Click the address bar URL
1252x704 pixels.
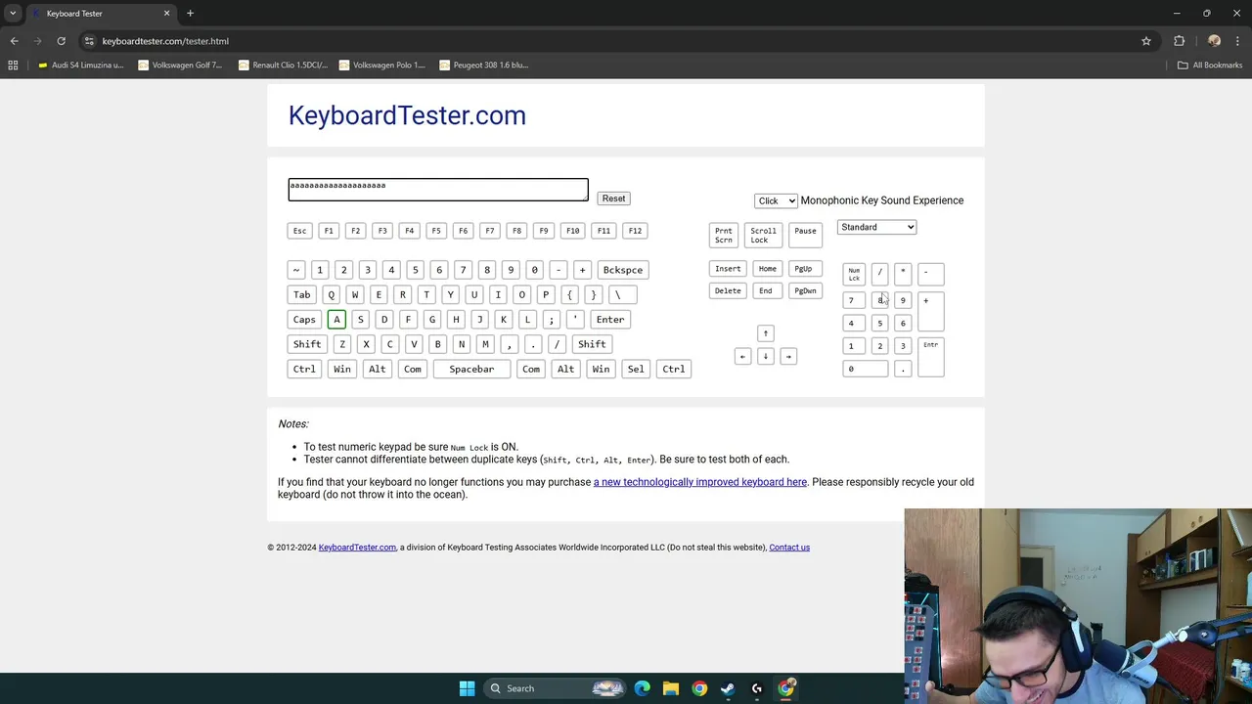(x=165, y=41)
